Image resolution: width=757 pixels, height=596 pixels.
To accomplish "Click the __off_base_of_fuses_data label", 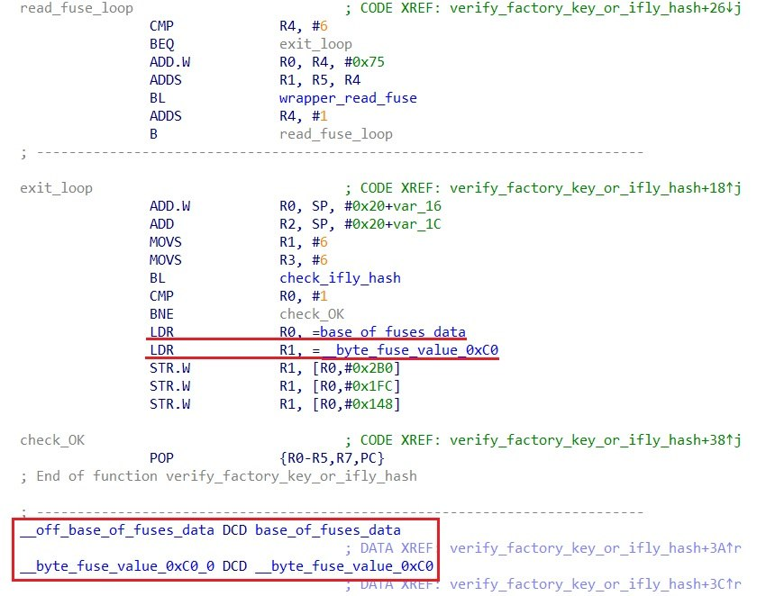I will coord(117,530).
